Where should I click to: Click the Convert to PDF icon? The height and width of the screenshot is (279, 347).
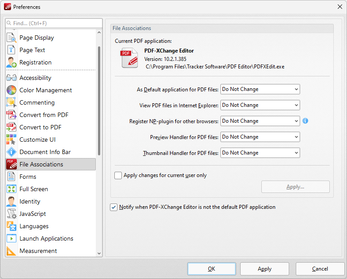pos(11,127)
